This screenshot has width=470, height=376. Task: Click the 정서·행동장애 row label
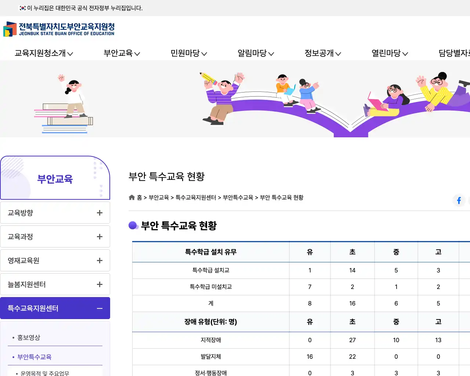(211, 373)
